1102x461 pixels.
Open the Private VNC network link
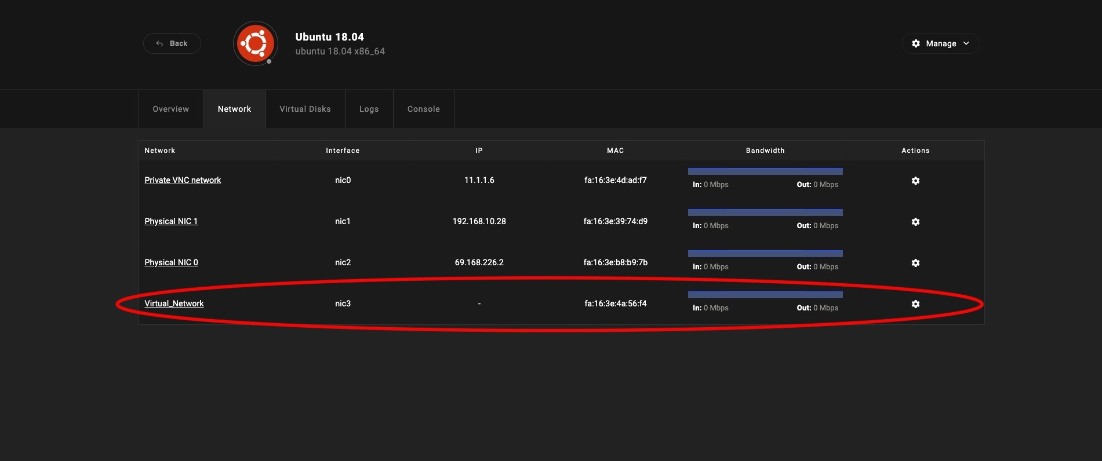183,180
